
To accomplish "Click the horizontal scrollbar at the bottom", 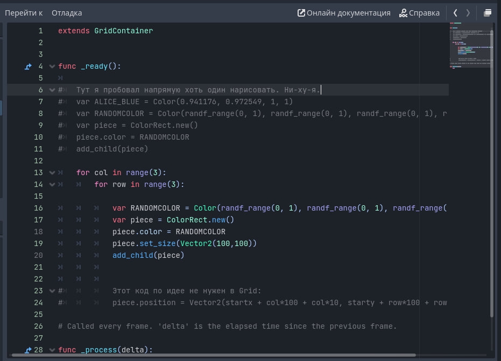I will 214,355.
